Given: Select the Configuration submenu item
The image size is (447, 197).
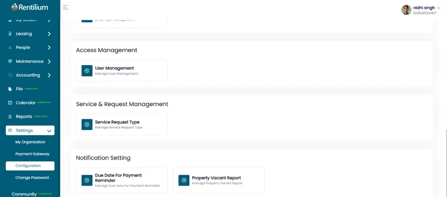Looking at the screenshot, I should [x=30, y=166].
